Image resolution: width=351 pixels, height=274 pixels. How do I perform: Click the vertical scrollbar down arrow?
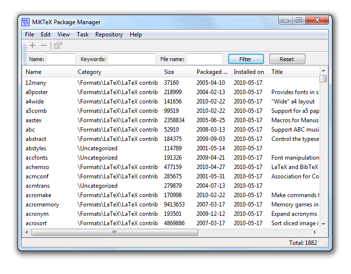323,224
